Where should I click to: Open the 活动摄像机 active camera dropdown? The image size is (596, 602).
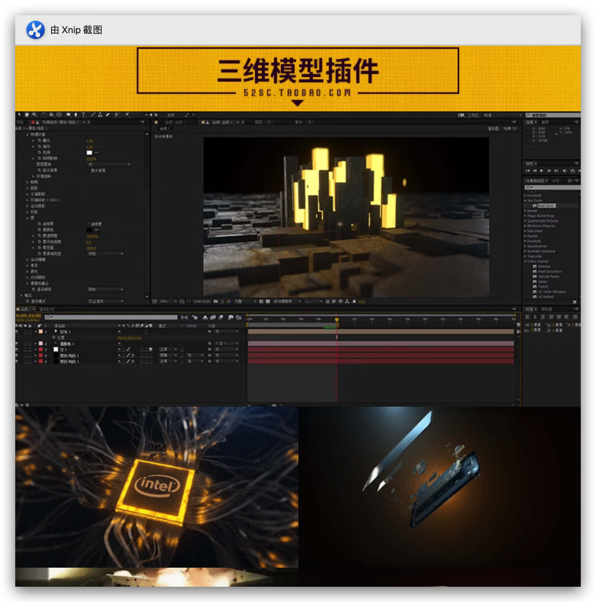pos(287,301)
